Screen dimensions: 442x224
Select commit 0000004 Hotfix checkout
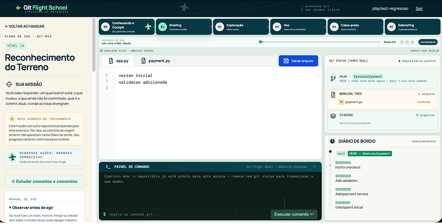click(348, 165)
